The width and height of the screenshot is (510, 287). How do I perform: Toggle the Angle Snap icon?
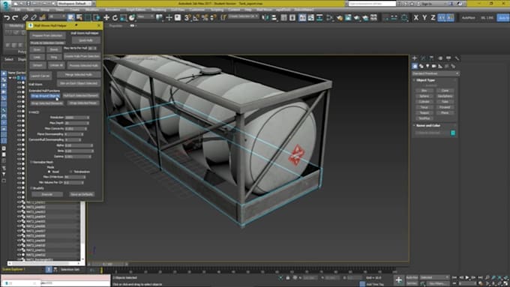[x=196, y=17]
